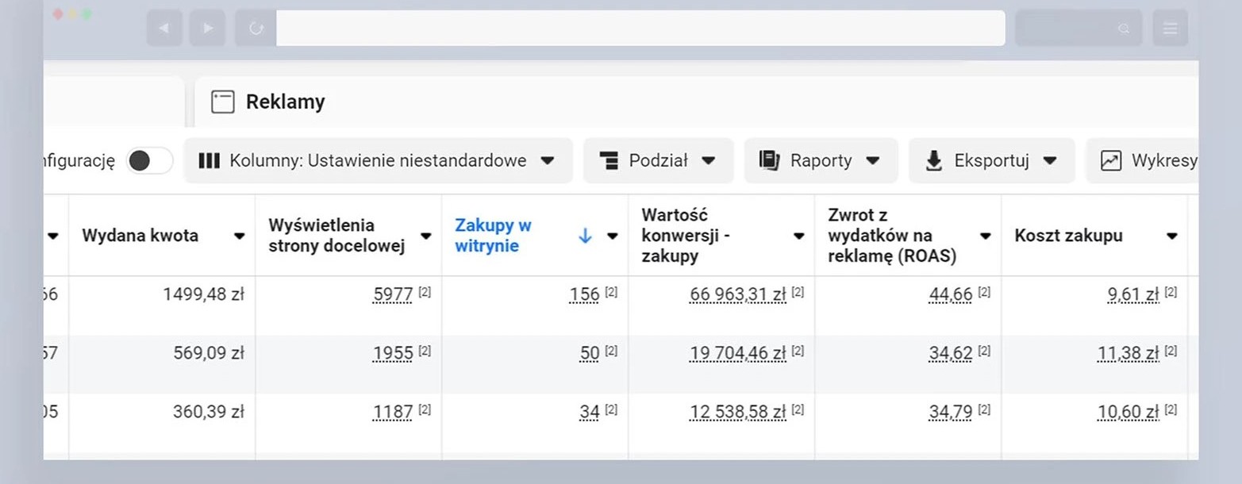Open the Wykresy charts button
The image size is (1242, 484).
click(x=1143, y=160)
